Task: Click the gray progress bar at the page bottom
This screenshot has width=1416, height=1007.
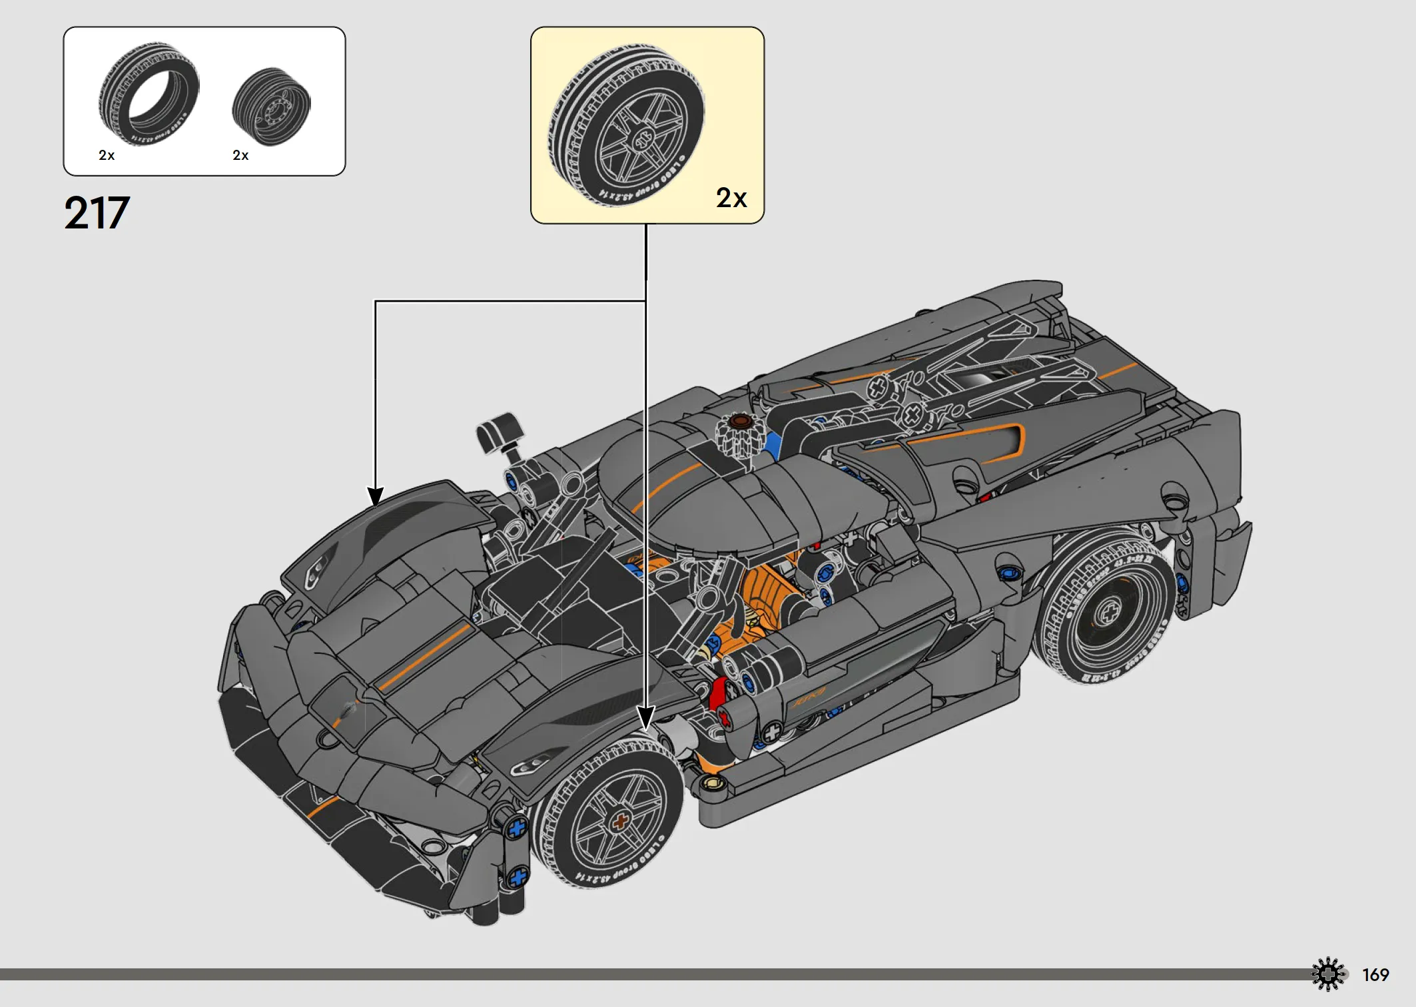Action: tap(656, 974)
